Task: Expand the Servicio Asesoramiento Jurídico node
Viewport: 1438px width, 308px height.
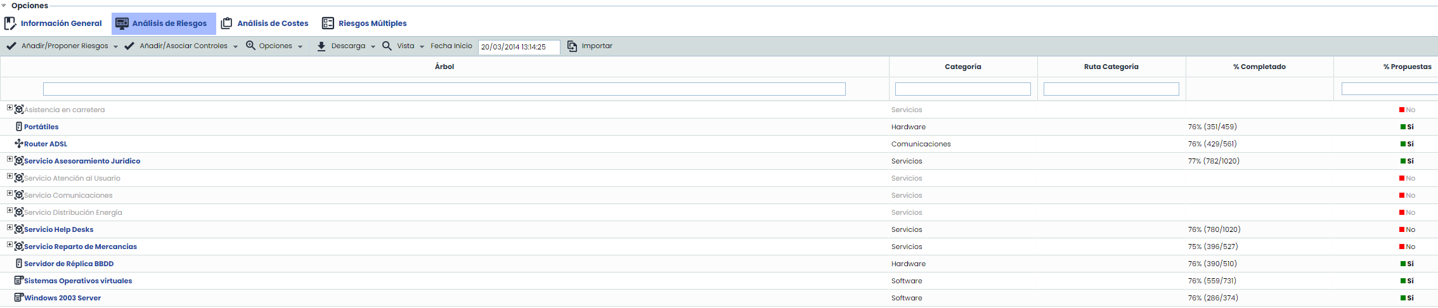Action: (10, 159)
